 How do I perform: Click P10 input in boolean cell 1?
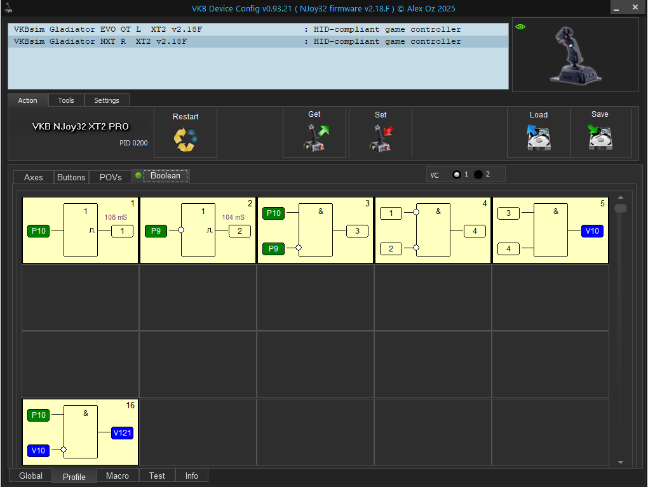pyautogui.click(x=38, y=231)
